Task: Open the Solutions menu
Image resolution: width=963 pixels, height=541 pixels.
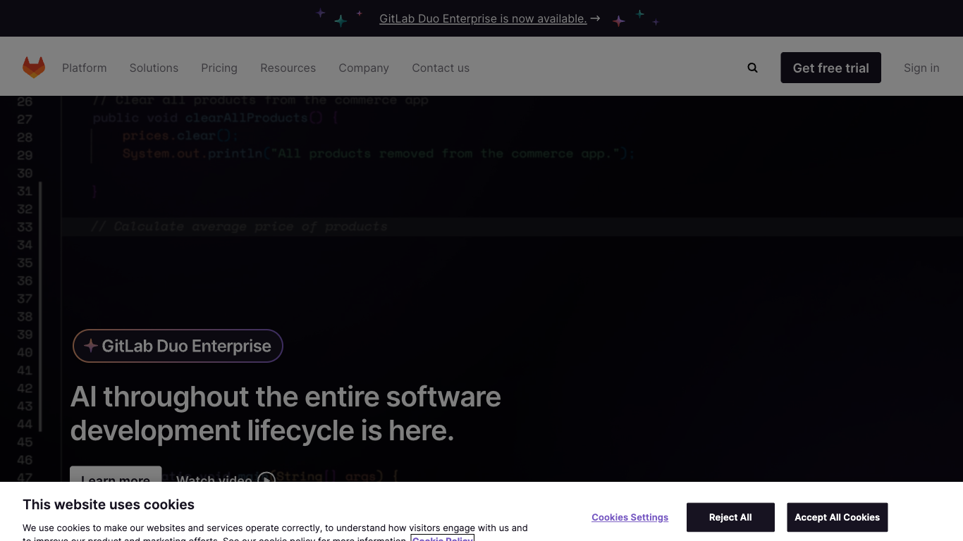Action: click(x=154, y=68)
